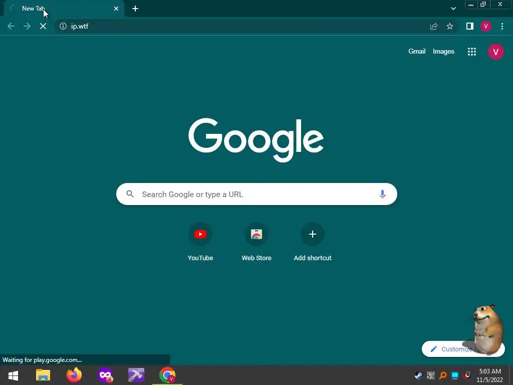
Task: Launch Firefox from the taskbar
Action: [74, 375]
